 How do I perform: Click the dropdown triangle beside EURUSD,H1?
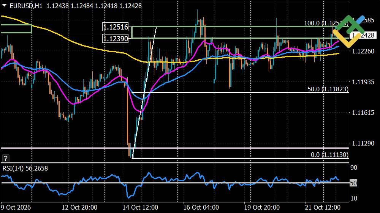[4, 5]
